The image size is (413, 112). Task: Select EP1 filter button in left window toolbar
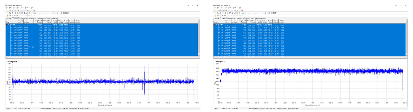coord(42,13)
